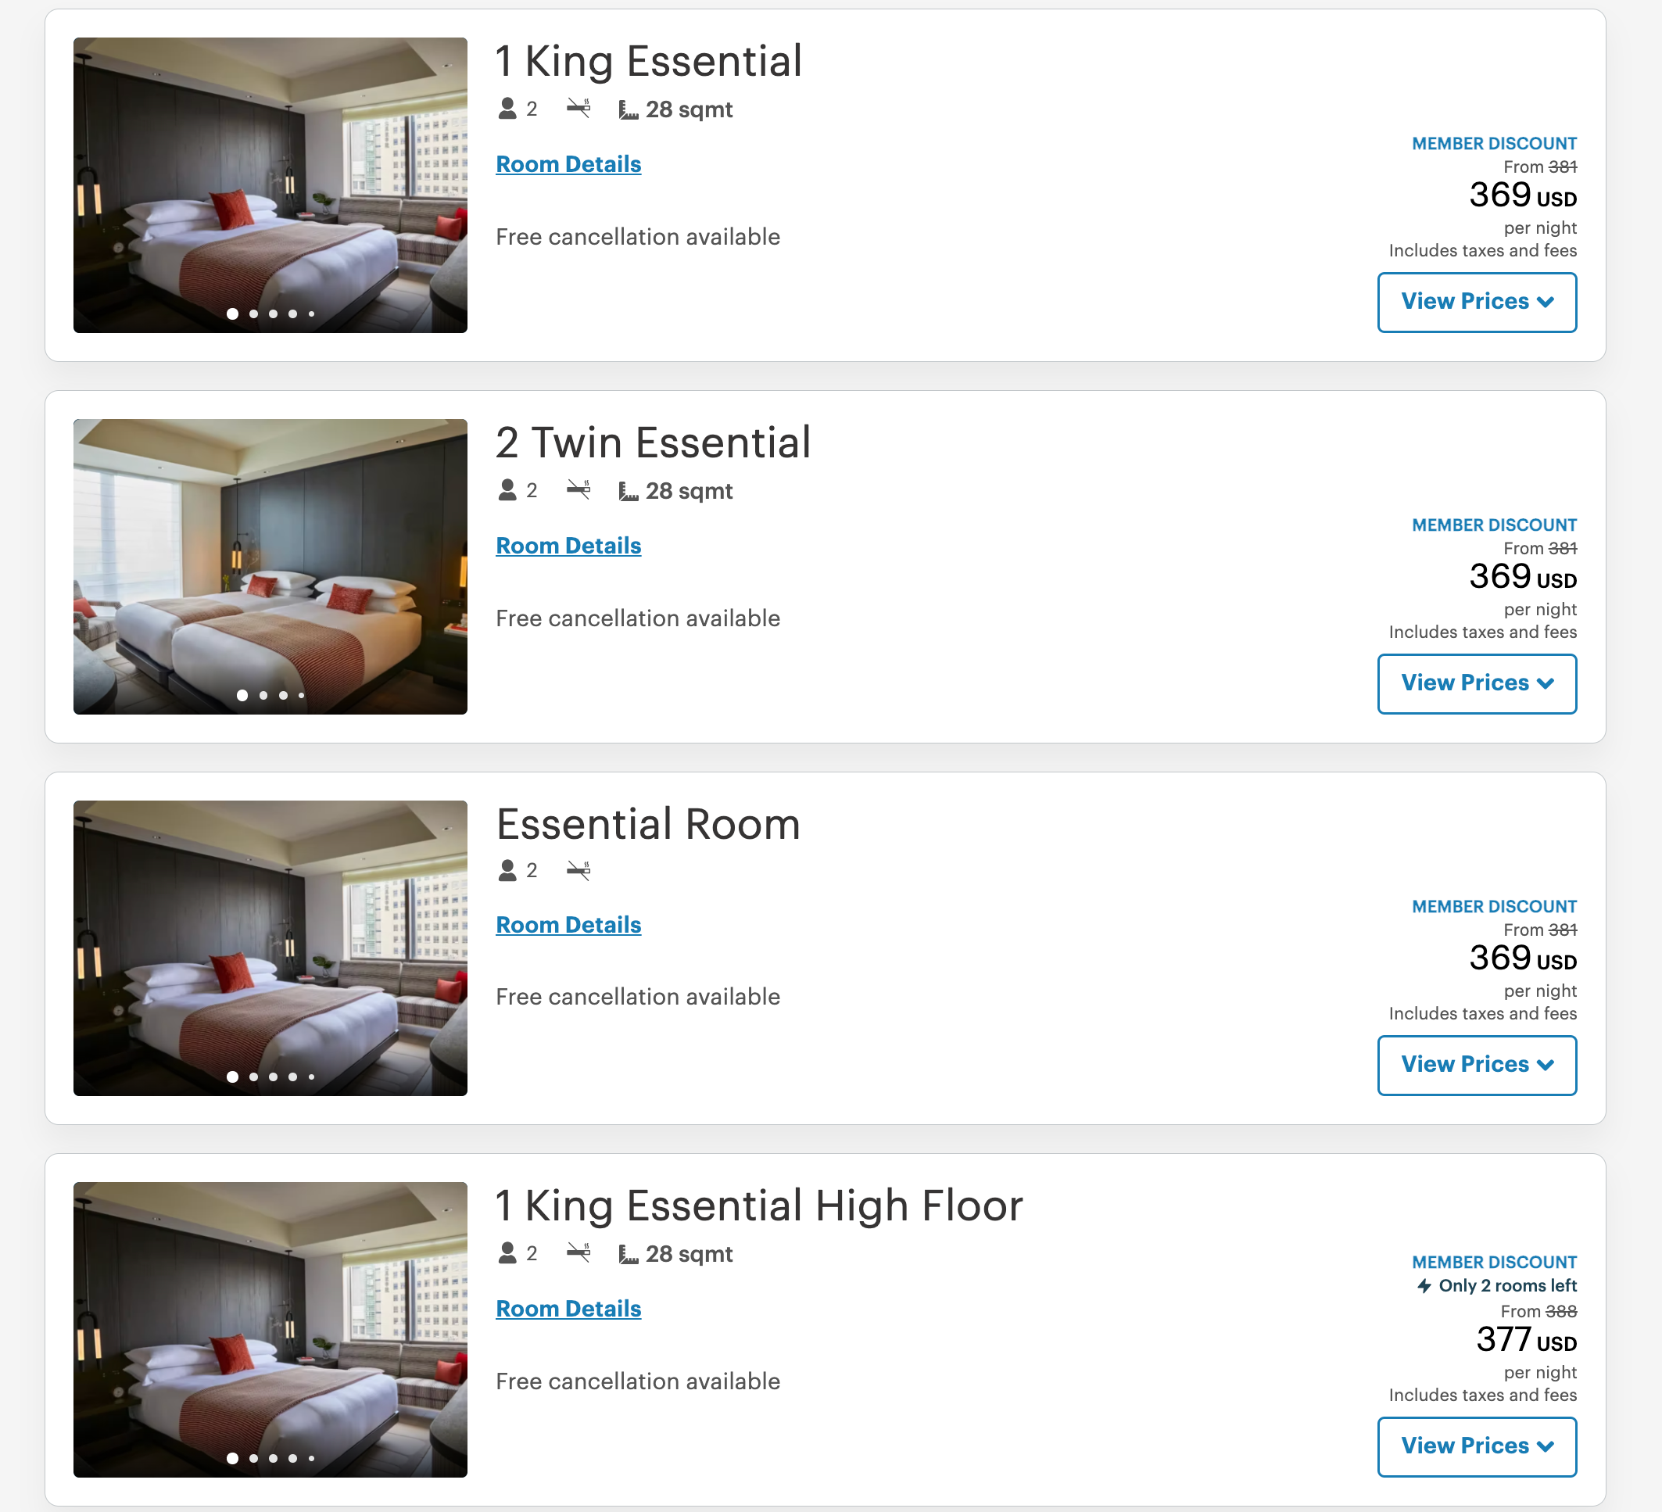
Task: Click lightning icon beside Only 2 rooms left
Action: point(1424,1285)
